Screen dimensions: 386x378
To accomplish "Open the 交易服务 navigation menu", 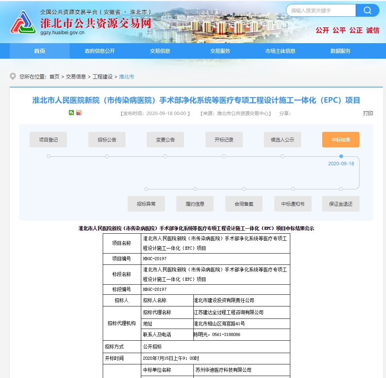I will (220, 51).
